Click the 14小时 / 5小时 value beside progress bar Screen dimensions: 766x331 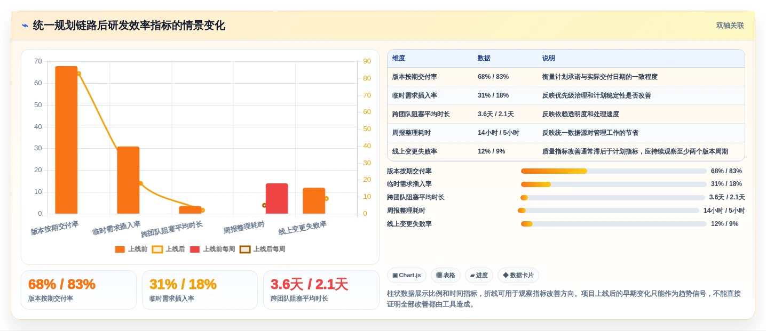pyautogui.click(x=724, y=211)
